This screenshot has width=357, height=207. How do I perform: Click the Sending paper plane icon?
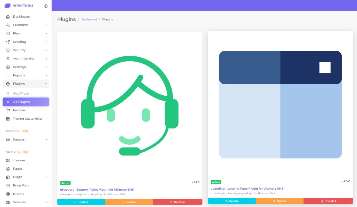coord(8,42)
